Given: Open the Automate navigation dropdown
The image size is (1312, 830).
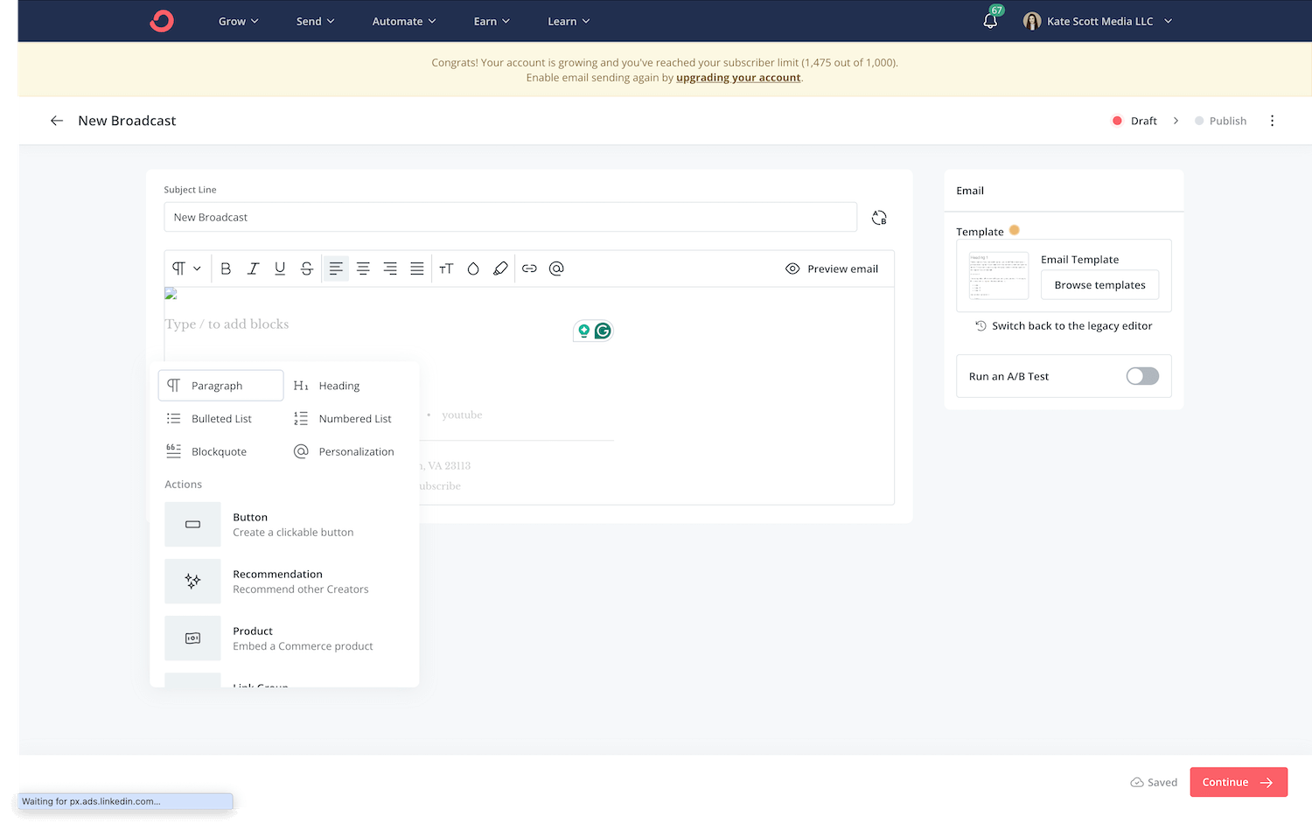Looking at the screenshot, I should pos(403,21).
